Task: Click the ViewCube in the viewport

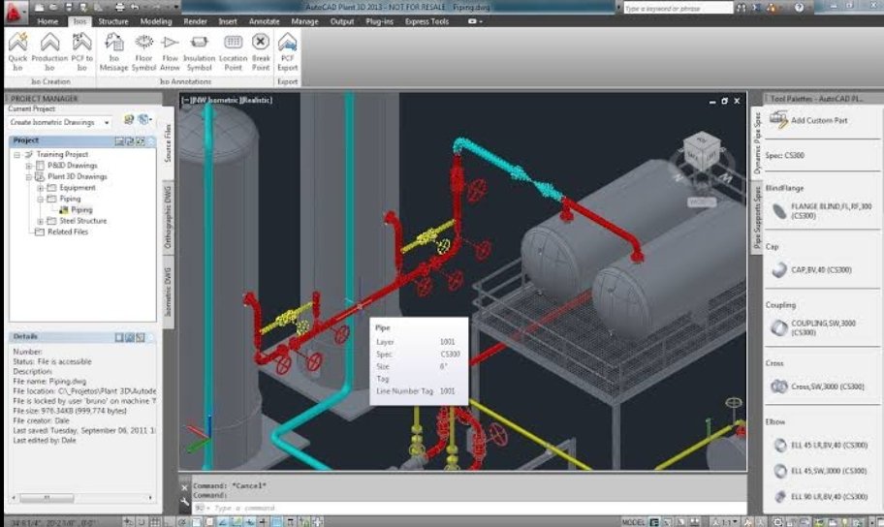Action: (700, 151)
